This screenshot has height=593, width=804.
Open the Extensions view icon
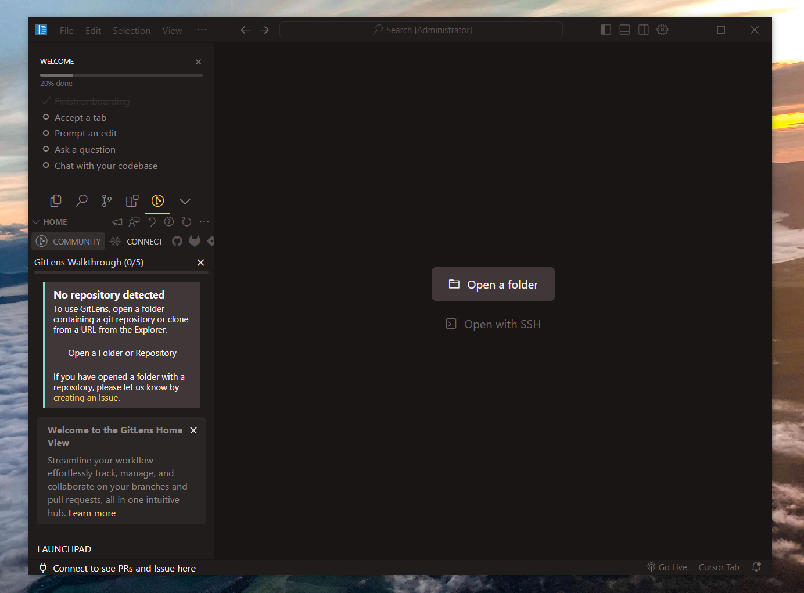132,201
